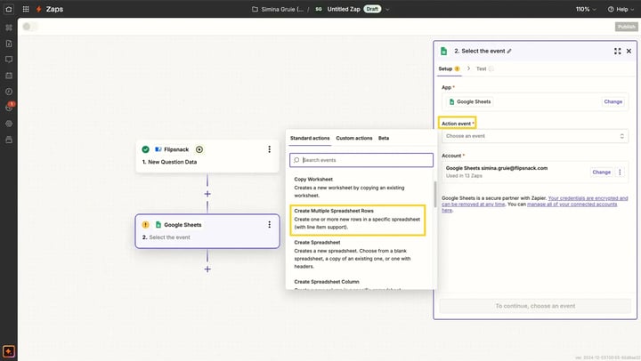Open the three-dot menu on Google Sheets step

[x=270, y=225]
